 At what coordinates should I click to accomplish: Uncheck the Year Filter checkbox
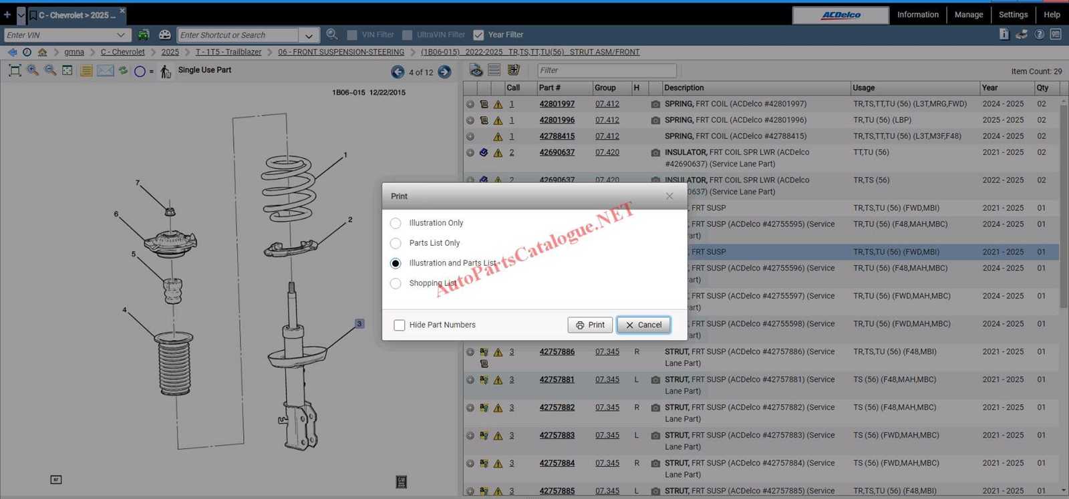click(478, 35)
